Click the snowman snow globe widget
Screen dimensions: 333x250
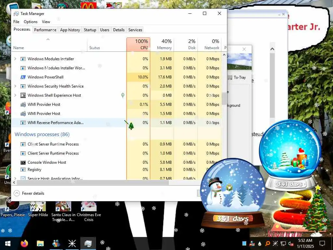click(233, 193)
